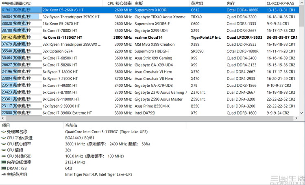Select the 32x Opteron 6274 row
Image resolution: width=305 pixels, height=185 pixels.
pyautogui.click(x=150, y=51)
